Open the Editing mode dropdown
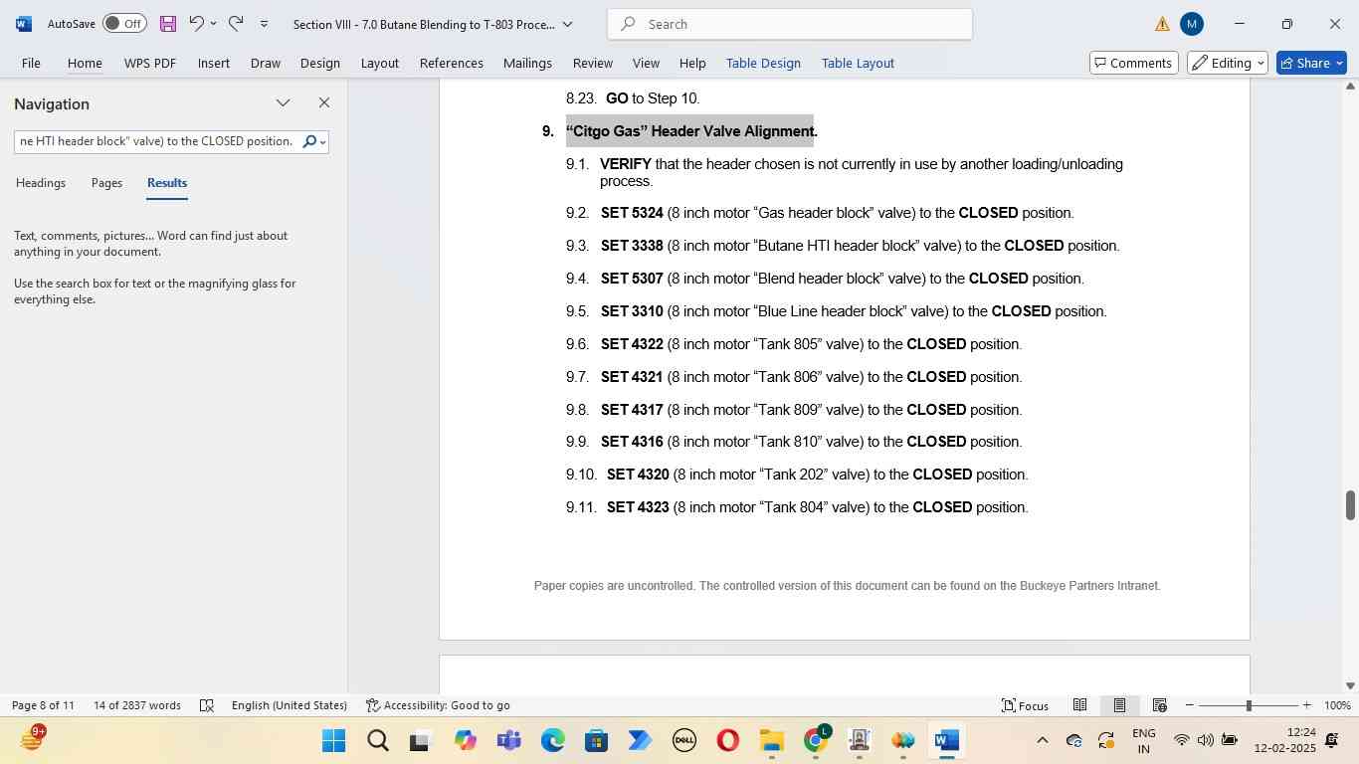 [x=1228, y=63]
